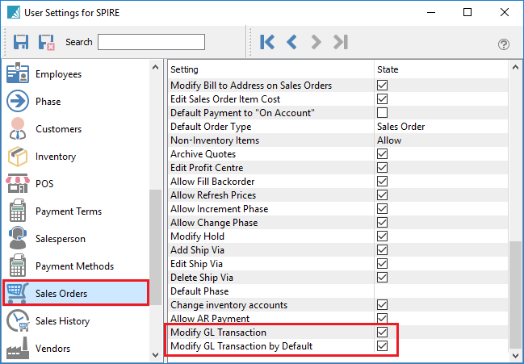Viewport: 524px width, 364px height.
Task: Uncheck Edit Sales Order Item Cost
Action: click(383, 98)
